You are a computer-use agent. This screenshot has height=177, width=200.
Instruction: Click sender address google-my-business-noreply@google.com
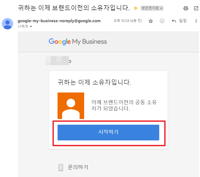point(59,21)
